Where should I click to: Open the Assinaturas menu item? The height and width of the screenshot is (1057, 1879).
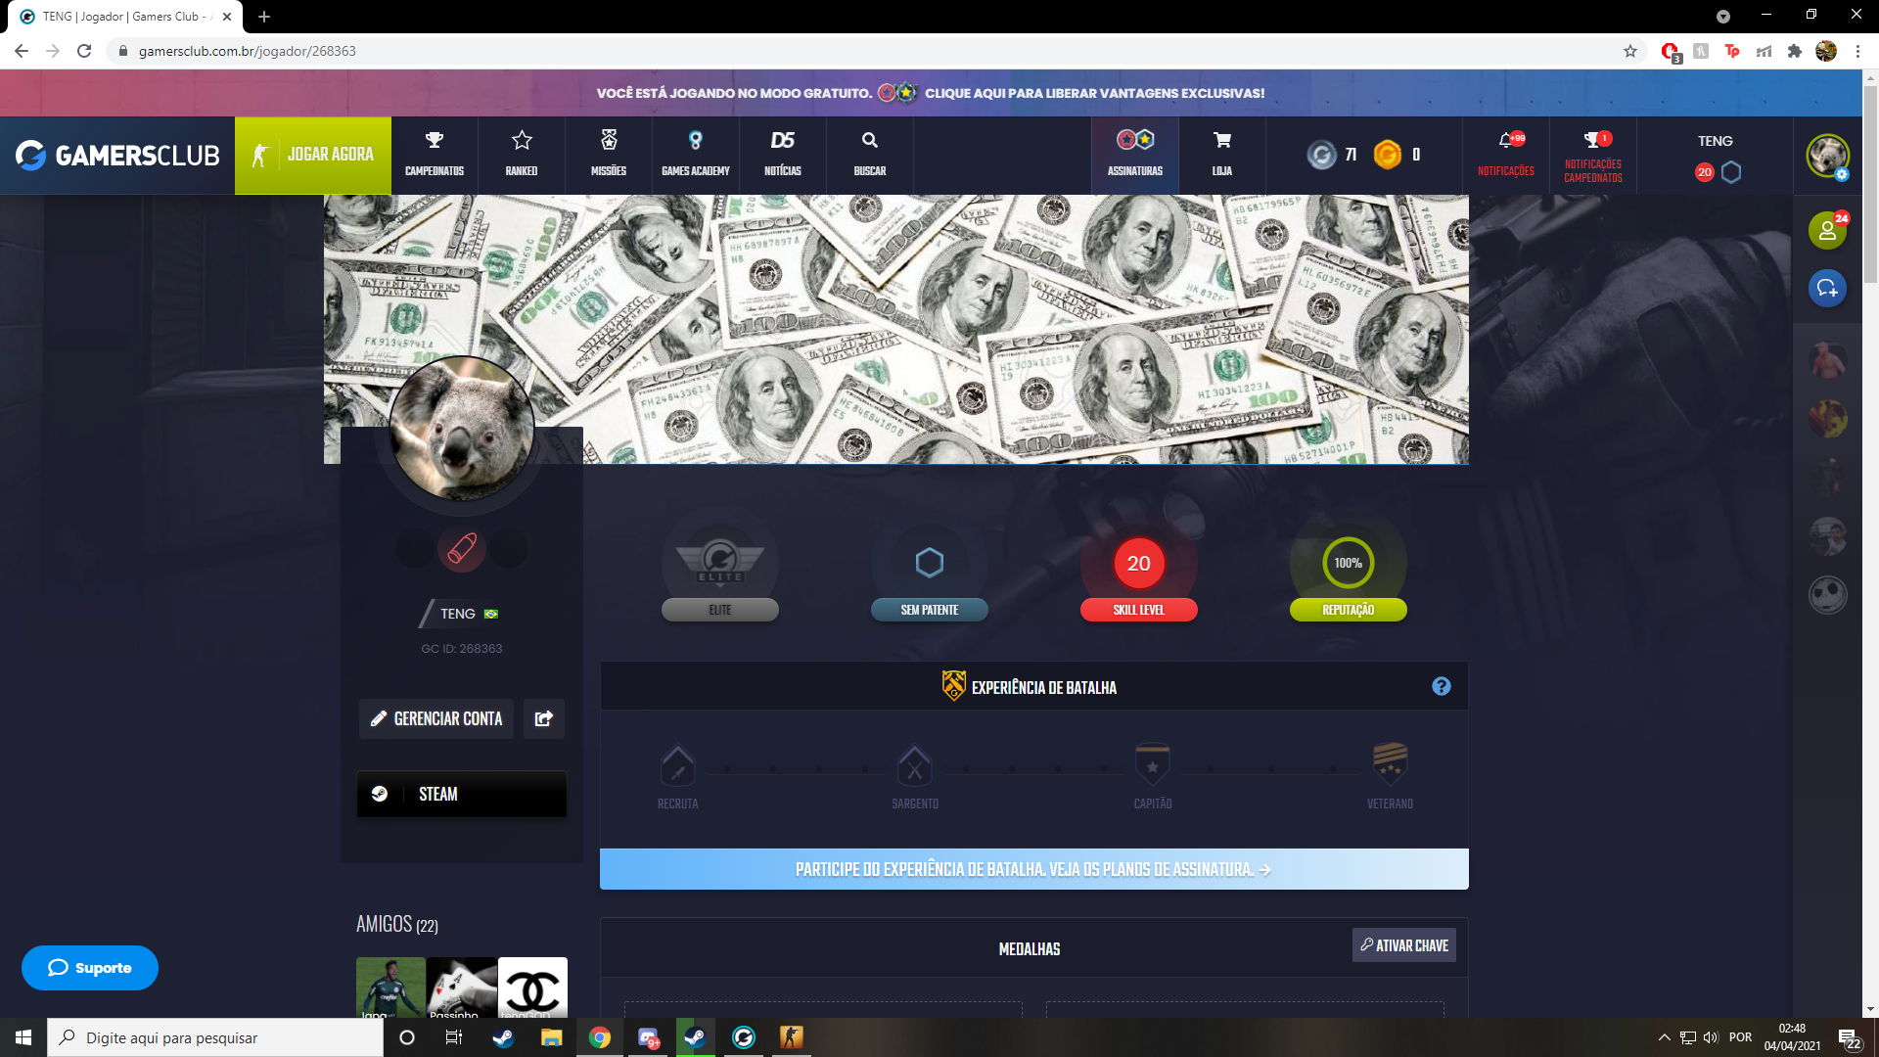(1135, 154)
